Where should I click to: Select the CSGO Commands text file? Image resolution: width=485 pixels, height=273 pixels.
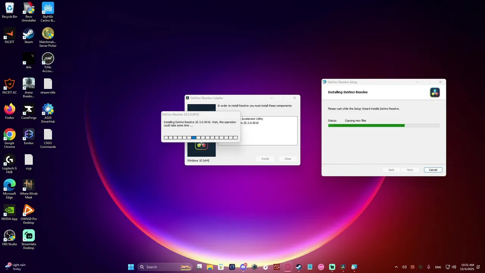48,139
